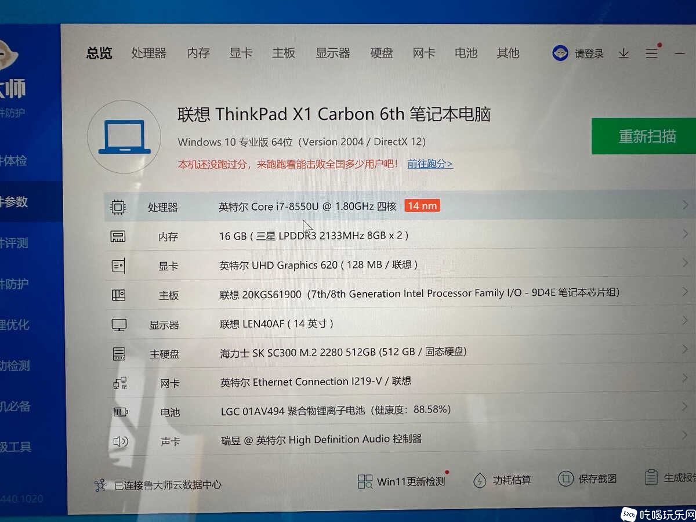Expand the 主板 row chevron

[x=686, y=291]
